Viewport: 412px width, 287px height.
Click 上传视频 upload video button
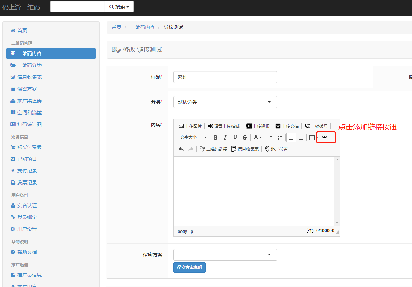coord(258,126)
